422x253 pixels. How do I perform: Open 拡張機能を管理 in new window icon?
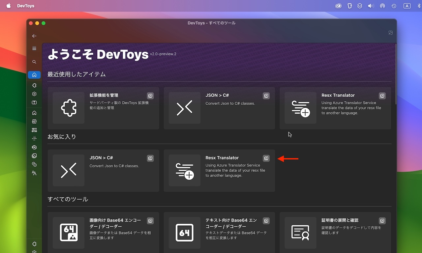coord(150,96)
